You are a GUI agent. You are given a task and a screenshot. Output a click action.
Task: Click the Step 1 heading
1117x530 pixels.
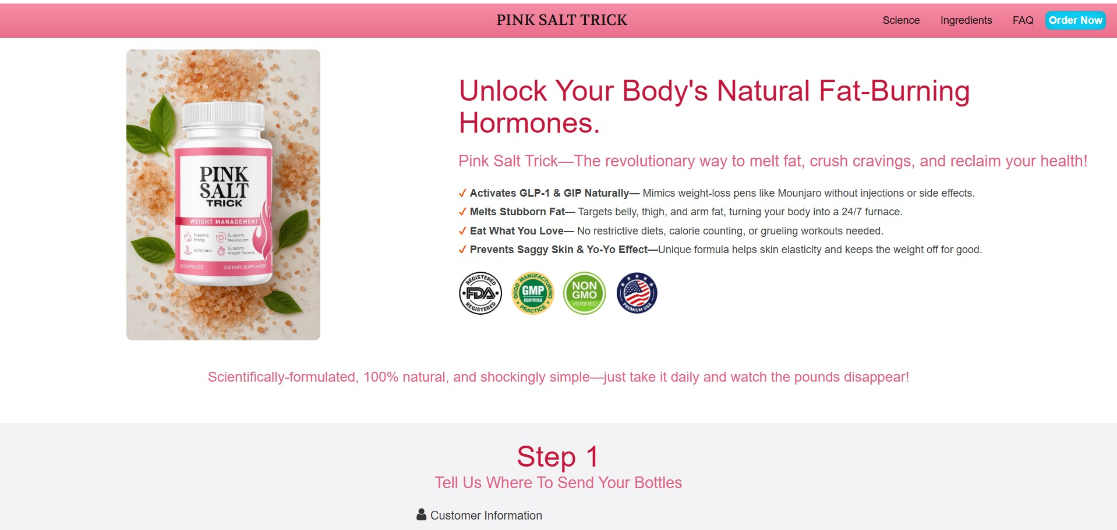coord(558,456)
